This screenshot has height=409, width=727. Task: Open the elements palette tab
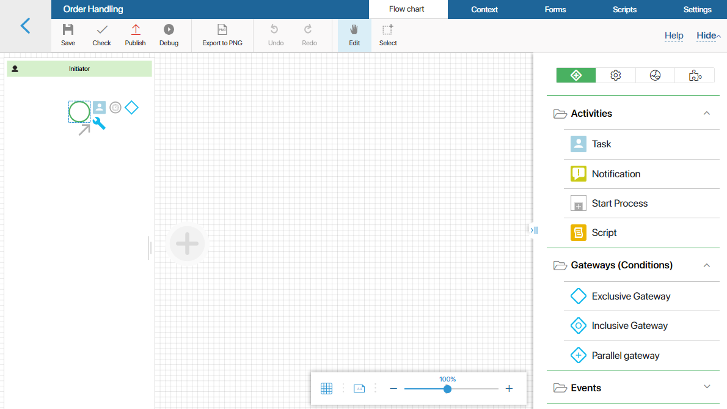[x=576, y=75]
